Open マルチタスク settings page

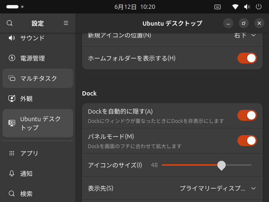38,78
